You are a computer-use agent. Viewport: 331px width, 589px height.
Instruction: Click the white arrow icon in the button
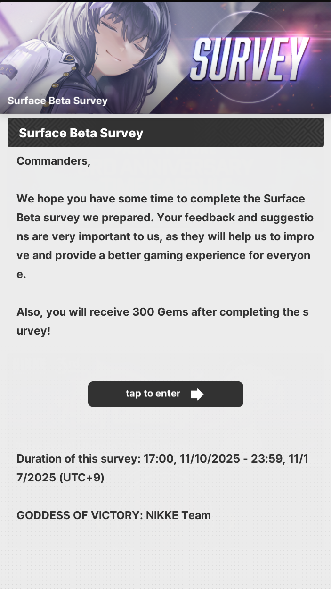point(197,394)
